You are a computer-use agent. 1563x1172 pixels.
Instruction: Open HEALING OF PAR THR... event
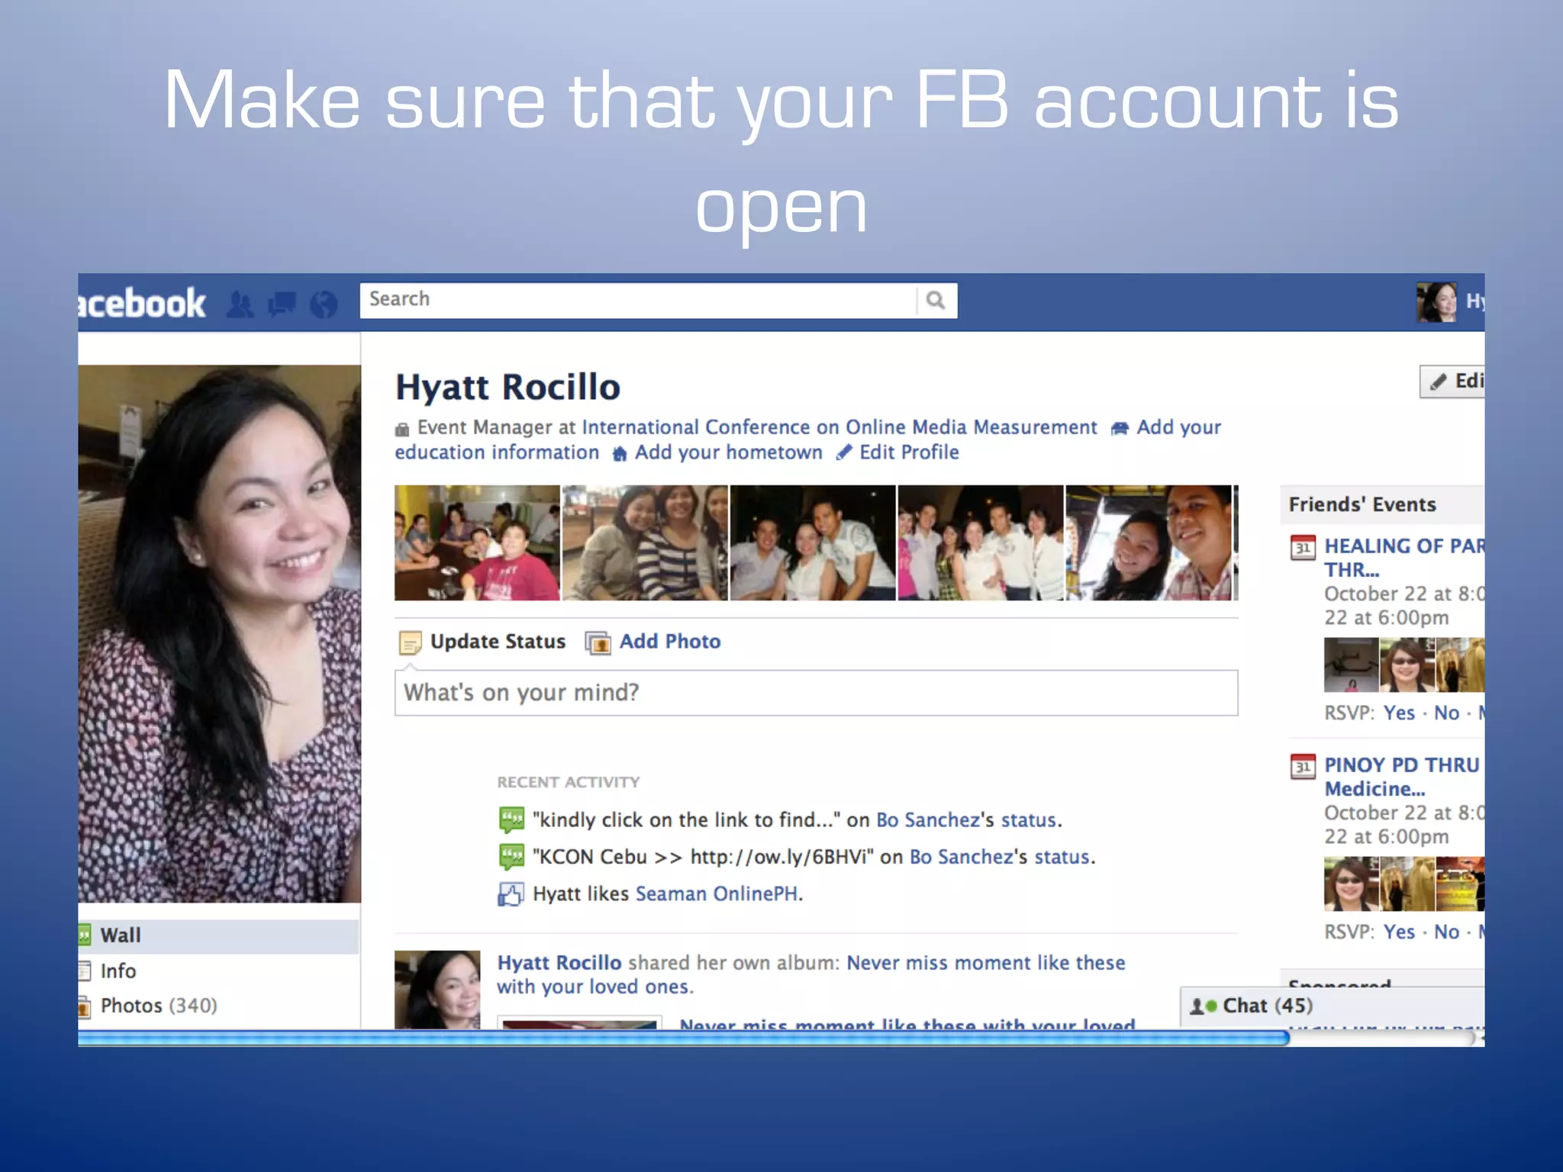1404,558
